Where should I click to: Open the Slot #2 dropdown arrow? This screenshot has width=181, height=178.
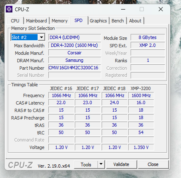coord(41,37)
